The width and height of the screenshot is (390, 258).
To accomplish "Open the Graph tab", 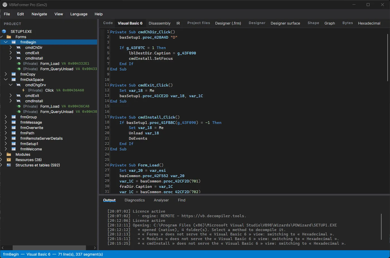I will click(330, 23).
